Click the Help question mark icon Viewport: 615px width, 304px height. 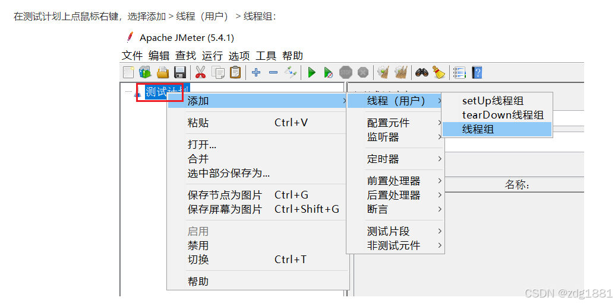coord(477,72)
